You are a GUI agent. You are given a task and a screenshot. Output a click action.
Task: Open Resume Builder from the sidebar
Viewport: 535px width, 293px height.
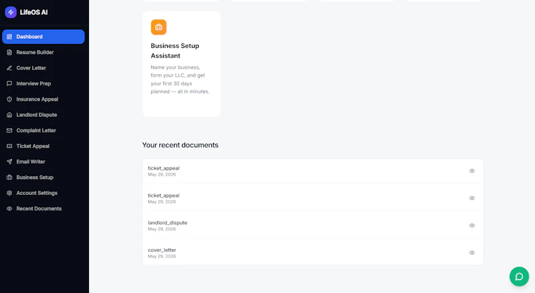(x=43, y=53)
